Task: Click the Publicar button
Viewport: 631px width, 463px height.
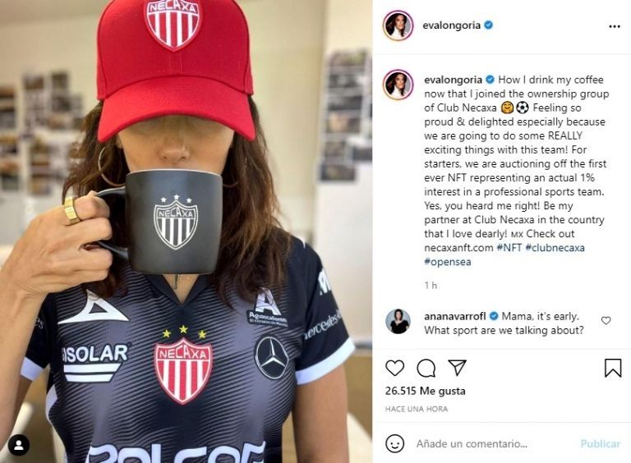Action: pyautogui.click(x=600, y=443)
